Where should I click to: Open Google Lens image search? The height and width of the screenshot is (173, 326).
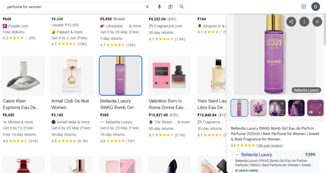pyautogui.click(x=170, y=7)
